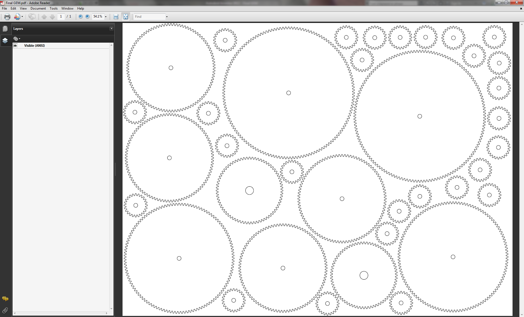Click layers list scroll left arrow
The height and width of the screenshot is (317, 524).
14,313
